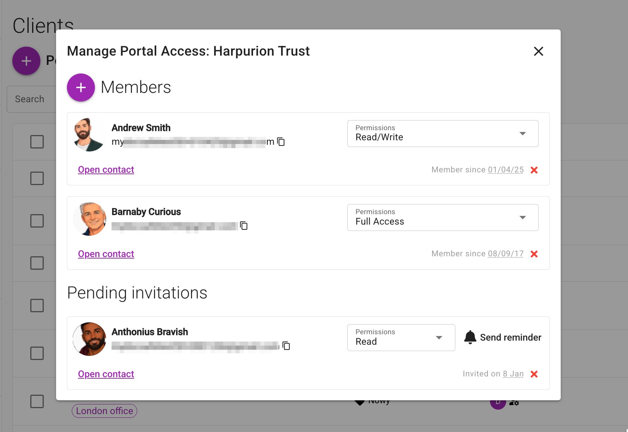Tick the bottom client row checkbox

point(37,401)
